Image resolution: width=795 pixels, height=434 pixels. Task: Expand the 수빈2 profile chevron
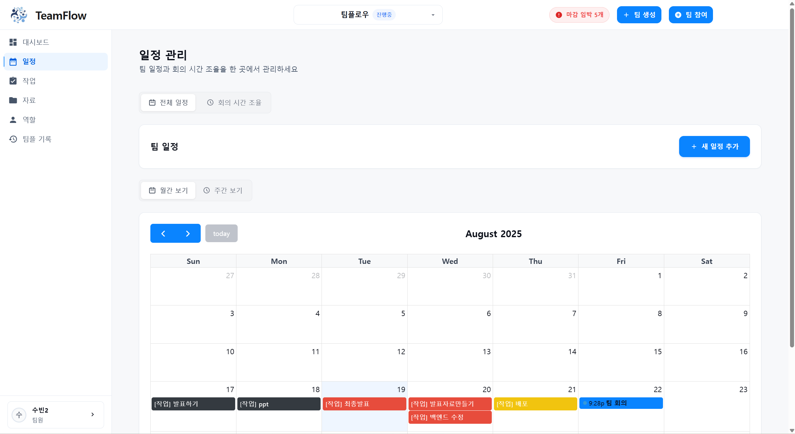[92, 414]
